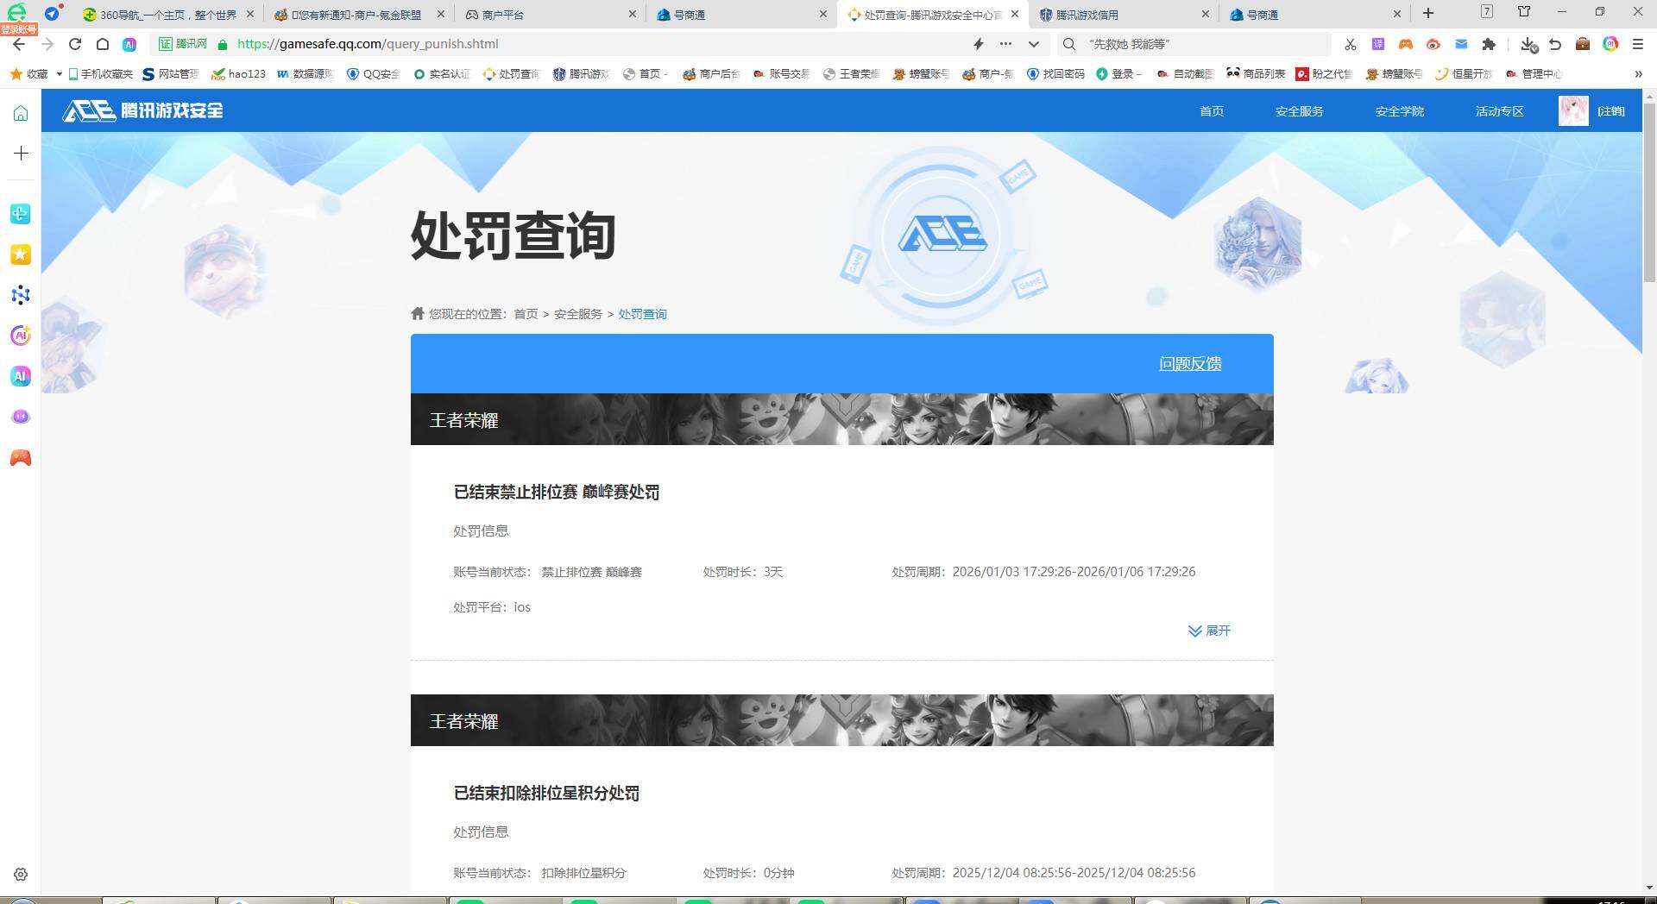
Task: Click the green padlock site security icon
Action: [x=223, y=44]
